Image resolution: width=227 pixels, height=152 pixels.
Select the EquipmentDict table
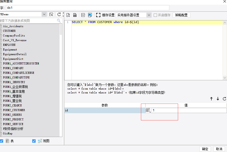(13, 59)
